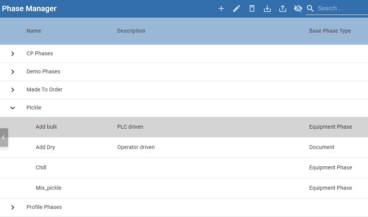Click the plus icon to add phase
This screenshot has height=217, width=368.
point(221,8)
